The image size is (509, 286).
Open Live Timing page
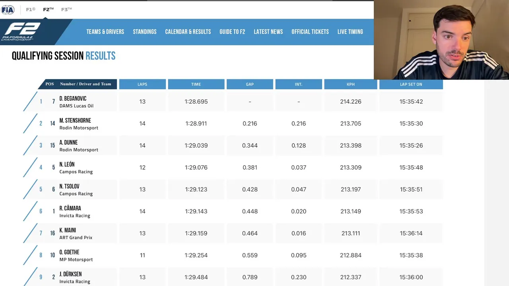[350, 32]
